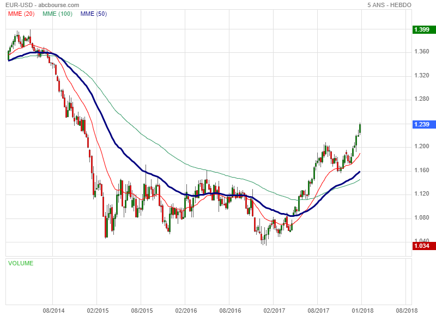436x316 pixels.
Task: Click the 1.200 price axis label
Action: click(422, 146)
